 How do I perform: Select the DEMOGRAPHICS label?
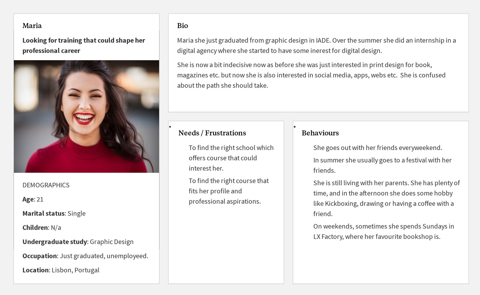point(46,185)
